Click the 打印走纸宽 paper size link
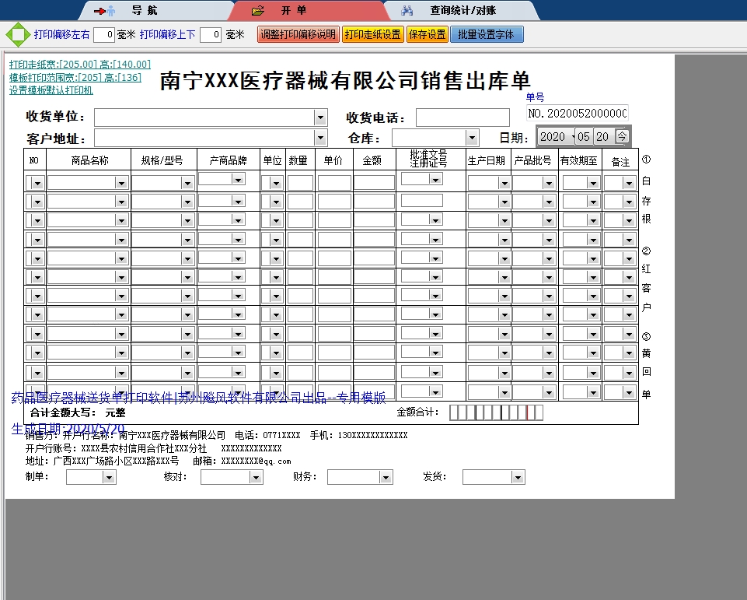 (x=80, y=65)
